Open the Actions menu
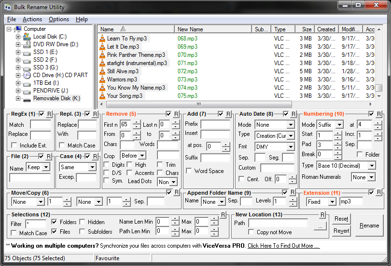The image size is (391, 266). 32,19
